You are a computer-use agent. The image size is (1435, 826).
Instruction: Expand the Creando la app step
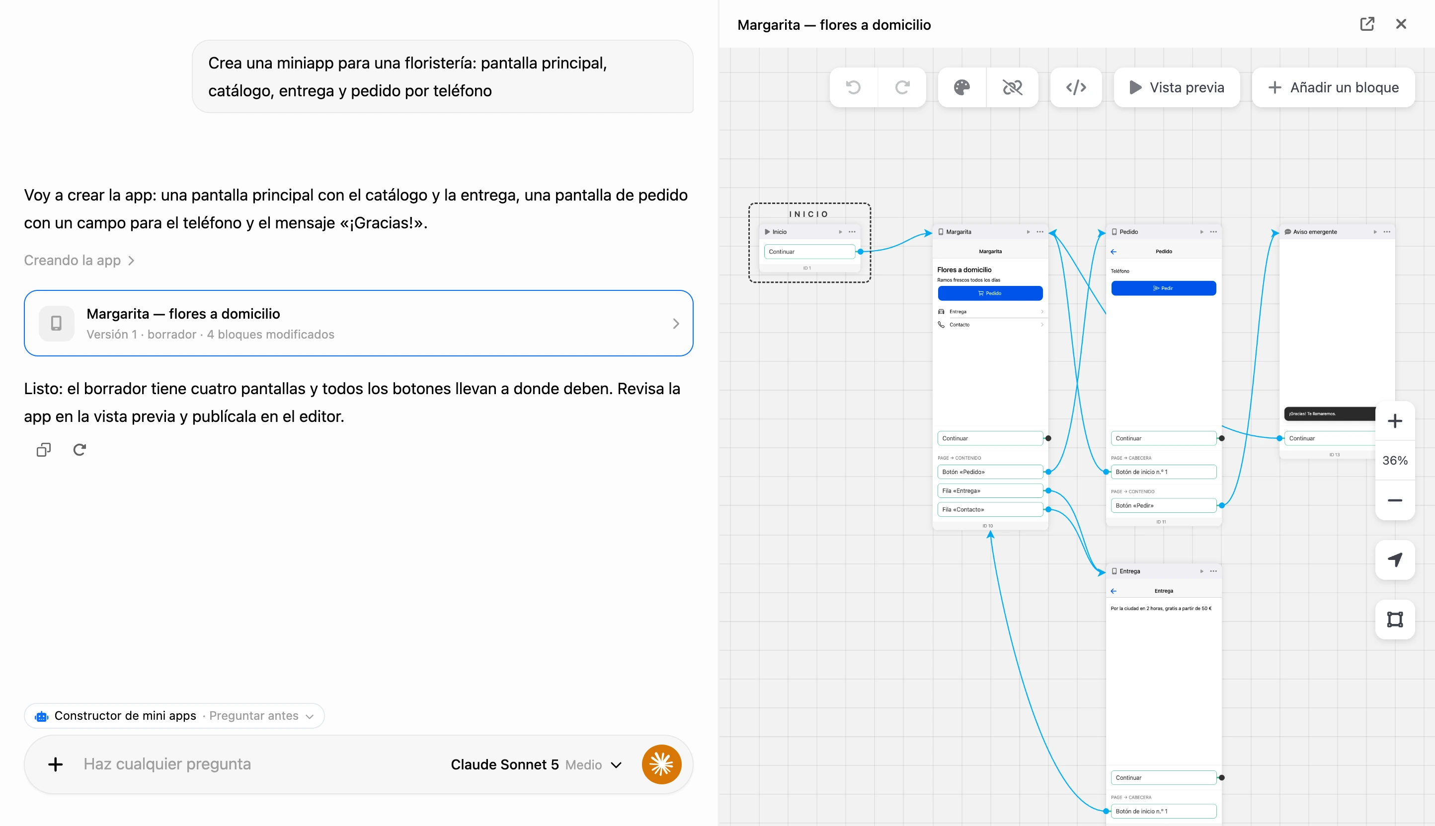tap(79, 261)
